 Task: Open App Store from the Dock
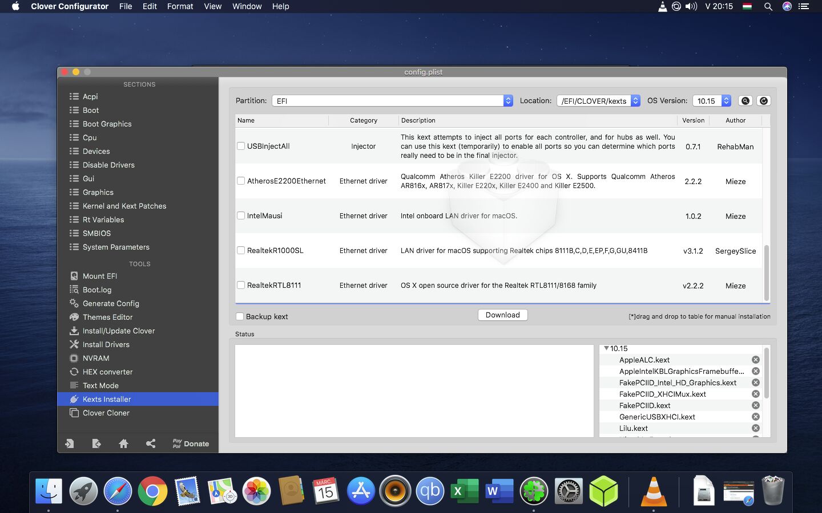[361, 491]
